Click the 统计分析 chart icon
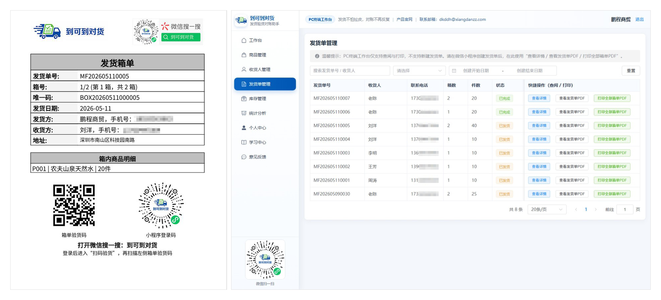The height and width of the screenshot is (300, 661). [x=244, y=113]
